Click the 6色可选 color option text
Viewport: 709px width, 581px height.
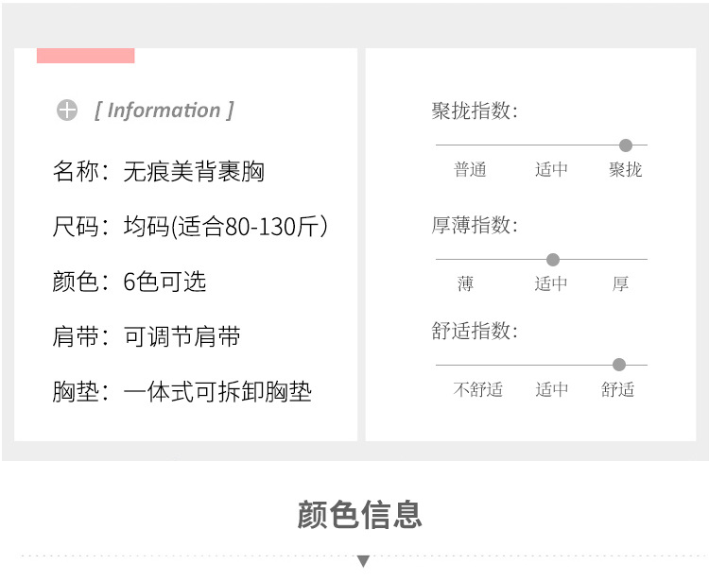pos(164,282)
